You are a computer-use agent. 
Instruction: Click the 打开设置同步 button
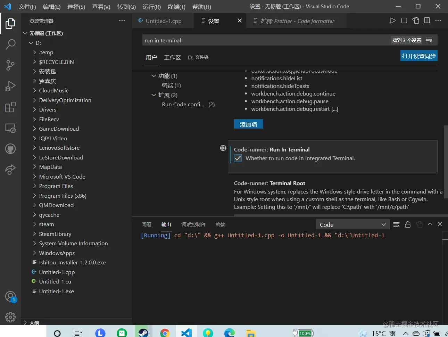click(419, 56)
